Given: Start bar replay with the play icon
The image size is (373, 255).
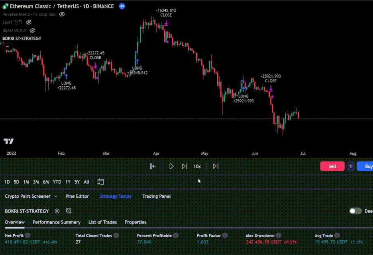Looking at the screenshot, I should tap(171, 166).
